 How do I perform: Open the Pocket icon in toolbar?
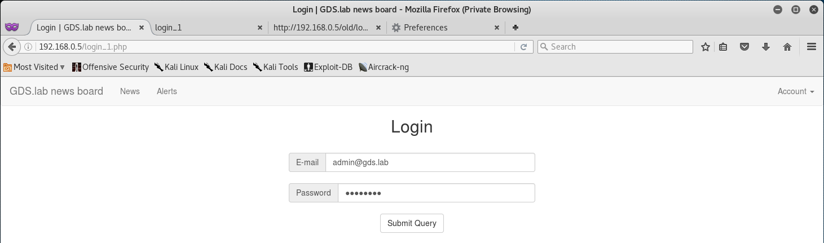coord(744,47)
